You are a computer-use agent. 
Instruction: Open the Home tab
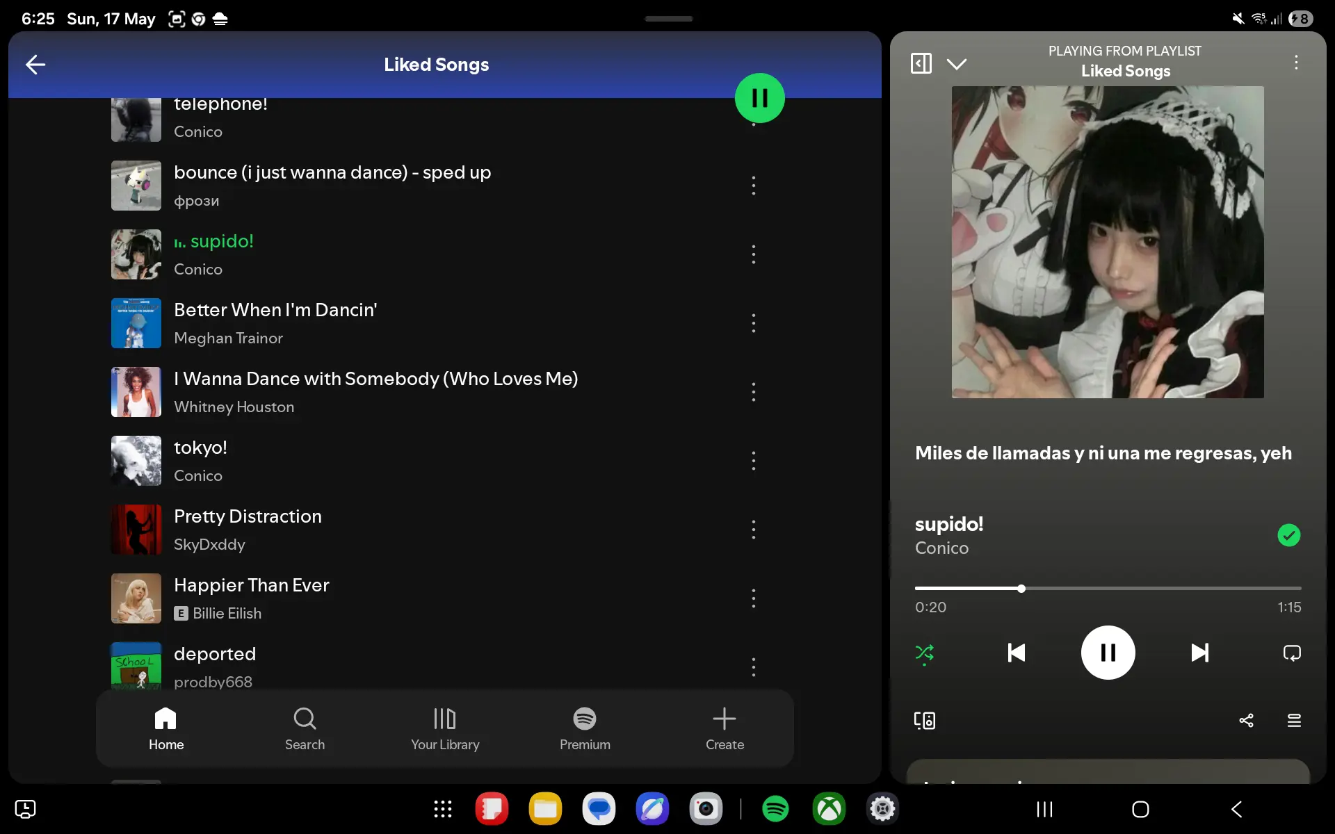166,728
